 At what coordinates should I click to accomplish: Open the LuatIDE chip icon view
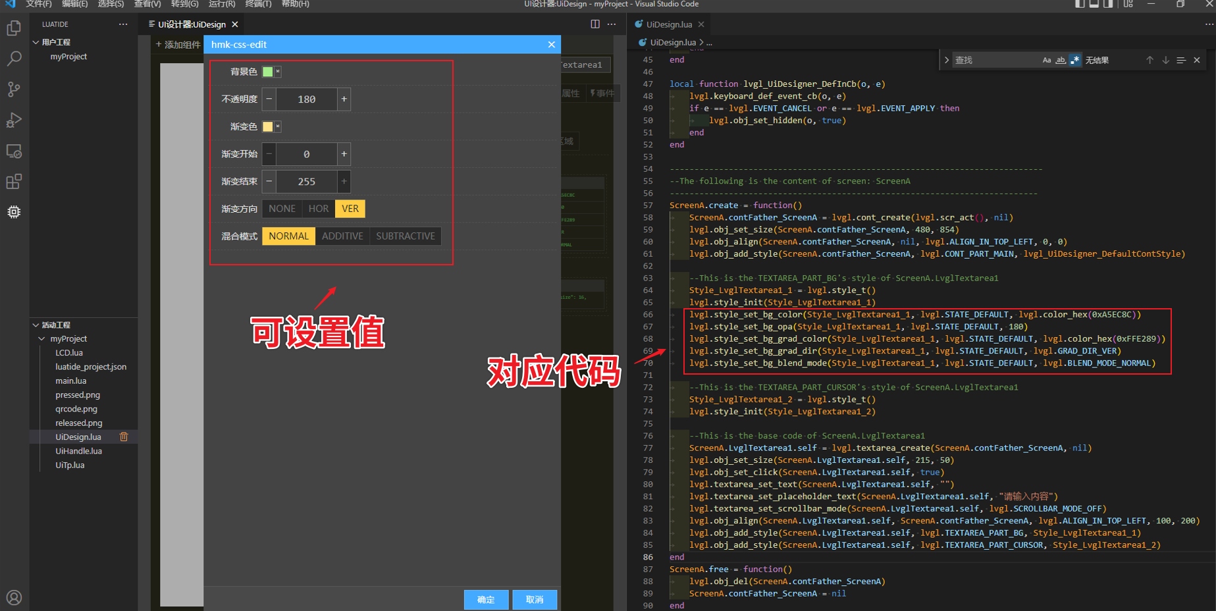point(14,212)
